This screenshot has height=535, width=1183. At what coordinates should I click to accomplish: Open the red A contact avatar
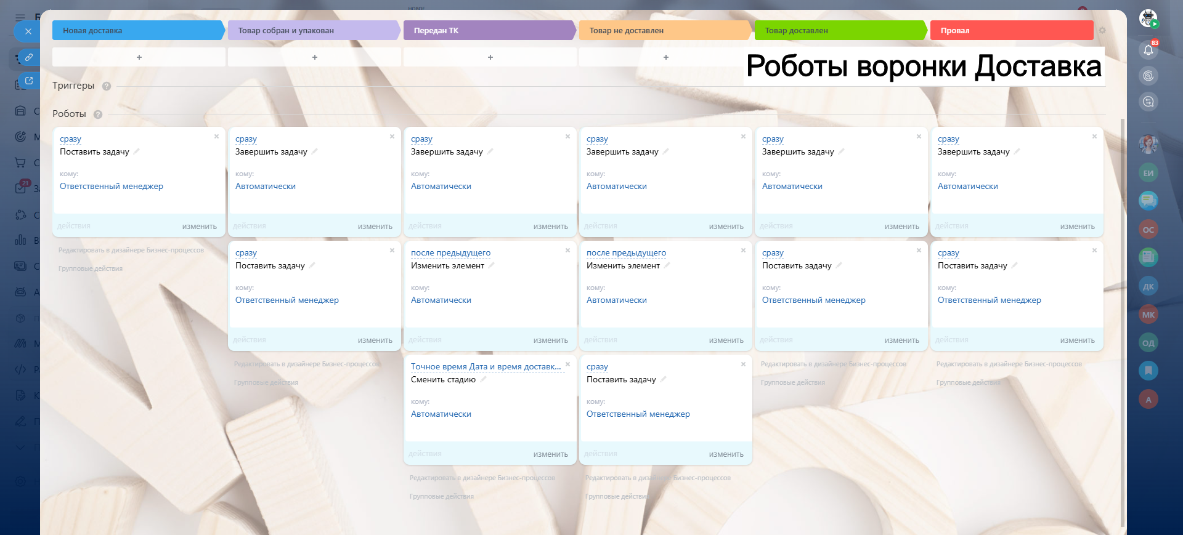pyautogui.click(x=1148, y=400)
